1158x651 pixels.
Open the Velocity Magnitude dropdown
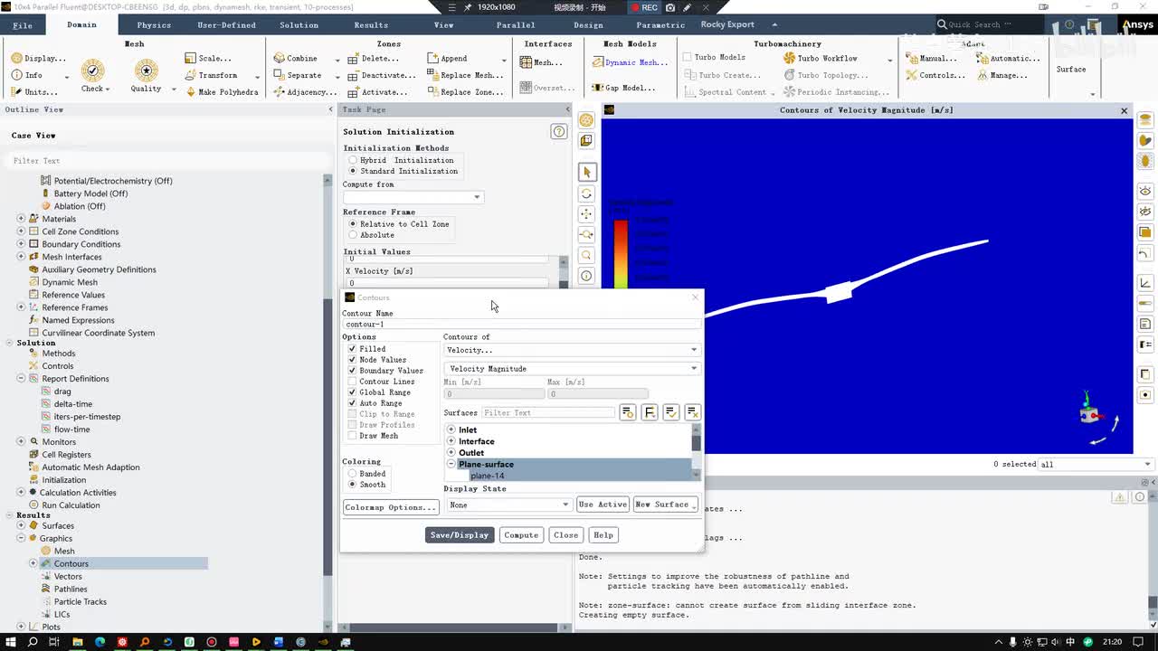click(x=572, y=369)
